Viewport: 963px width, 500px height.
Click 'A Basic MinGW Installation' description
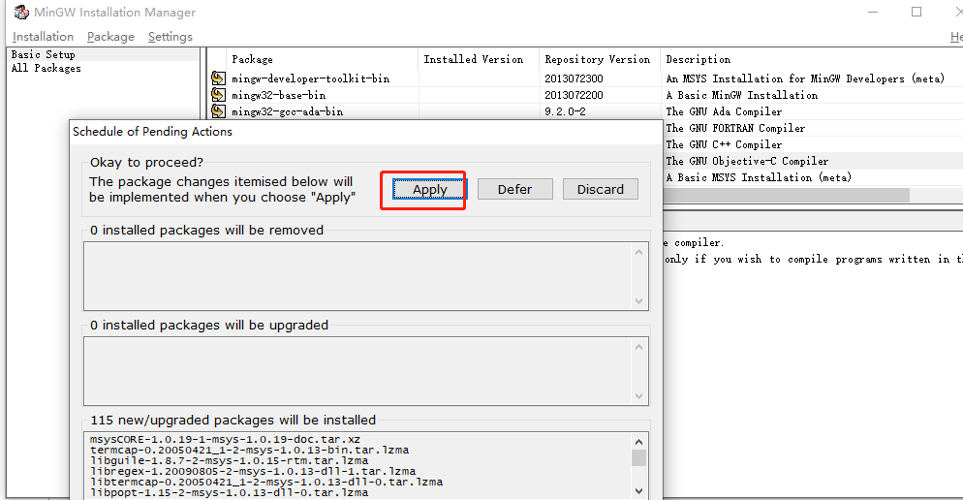(x=741, y=95)
